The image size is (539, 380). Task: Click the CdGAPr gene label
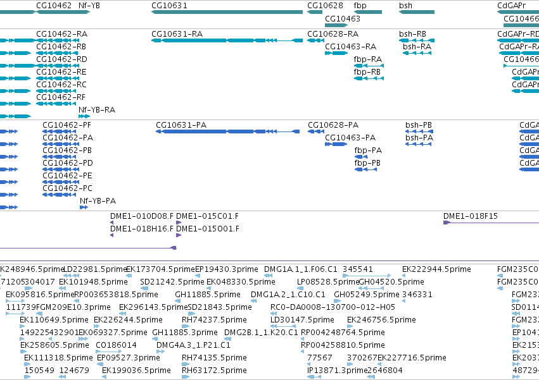pyautogui.click(x=512, y=6)
